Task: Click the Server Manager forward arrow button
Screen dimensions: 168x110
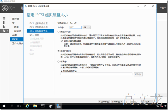Action: (x=10, y=8)
